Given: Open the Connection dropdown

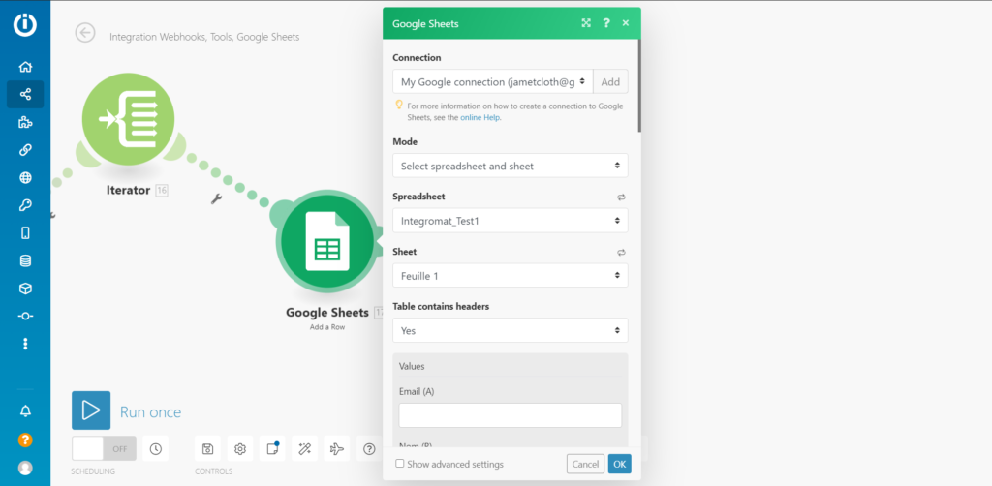Looking at the screenshot, I should [493, 81].
